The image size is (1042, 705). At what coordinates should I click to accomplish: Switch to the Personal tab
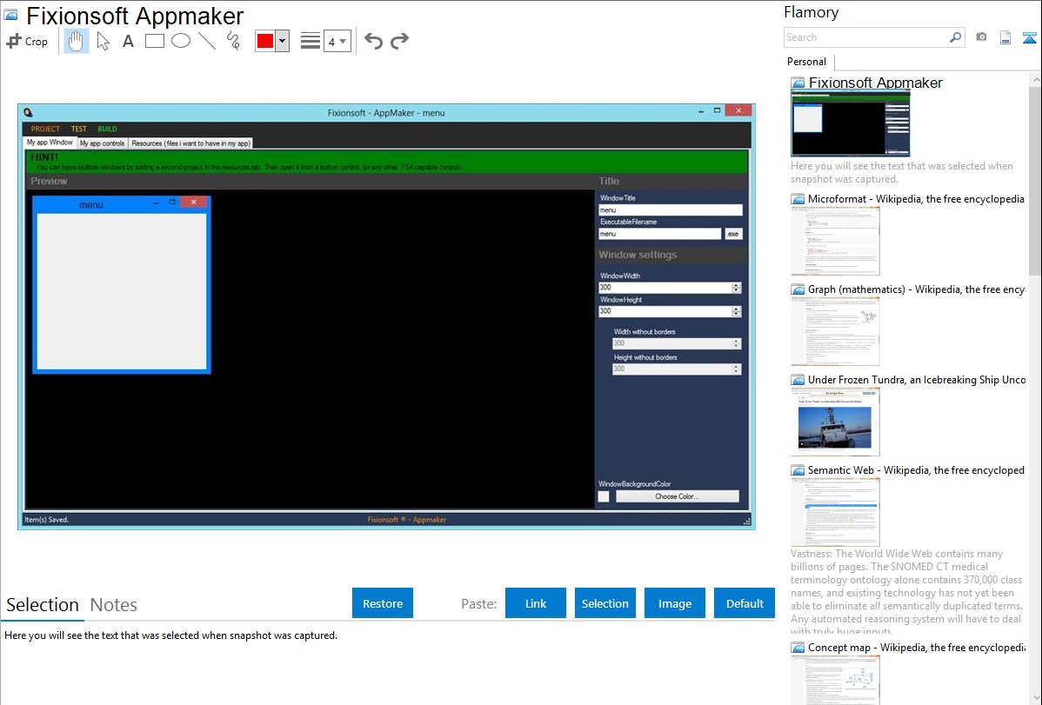[806, 62]
